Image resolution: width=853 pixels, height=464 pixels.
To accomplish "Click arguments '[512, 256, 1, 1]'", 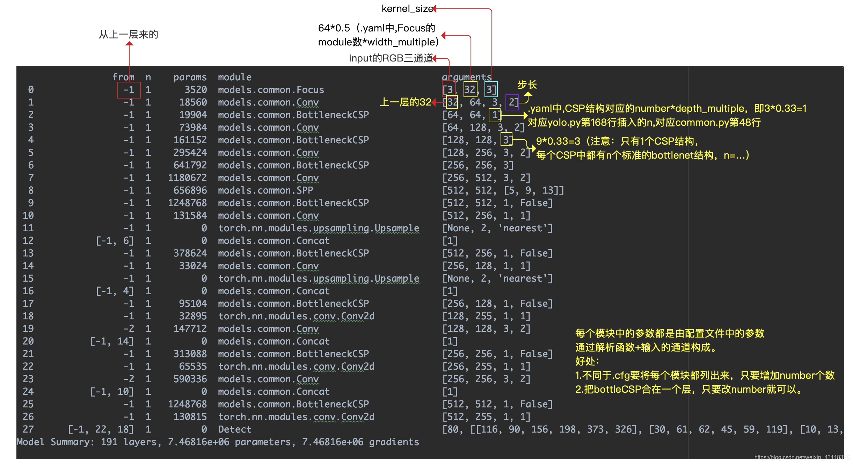I will [x=486, y=216].
